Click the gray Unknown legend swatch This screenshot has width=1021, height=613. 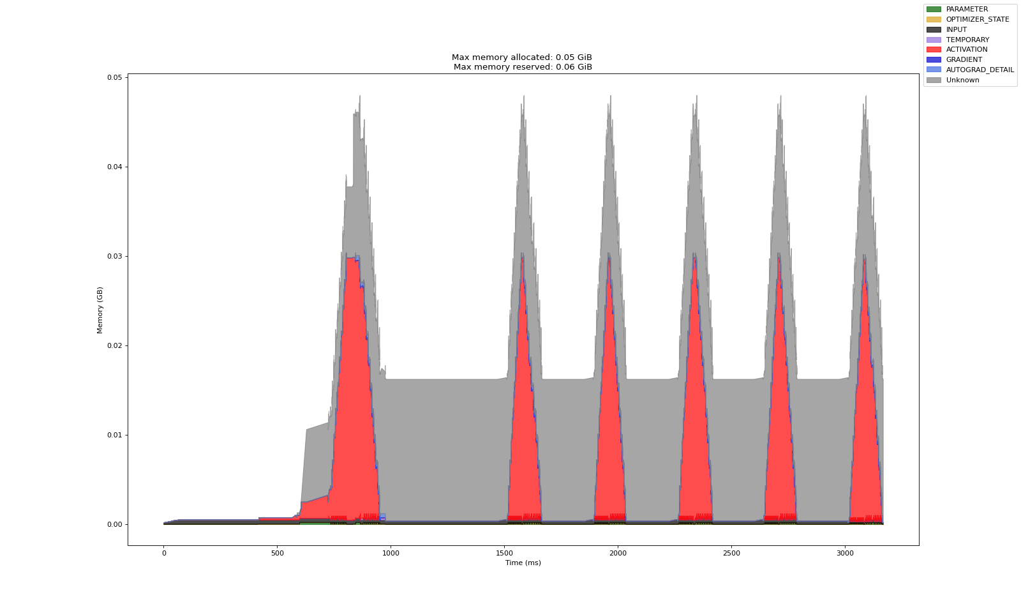click(x=934, y=80)
